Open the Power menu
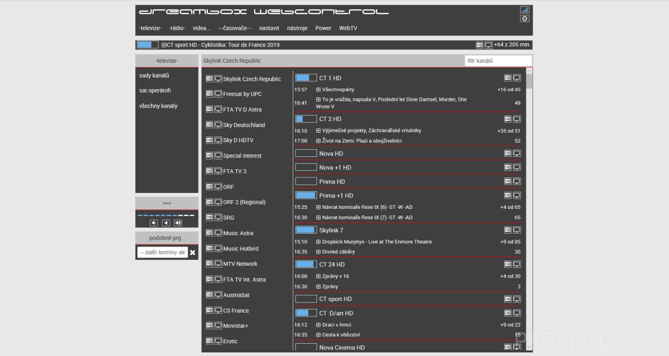This screenshot has height=356, width=669. point(323,28)
